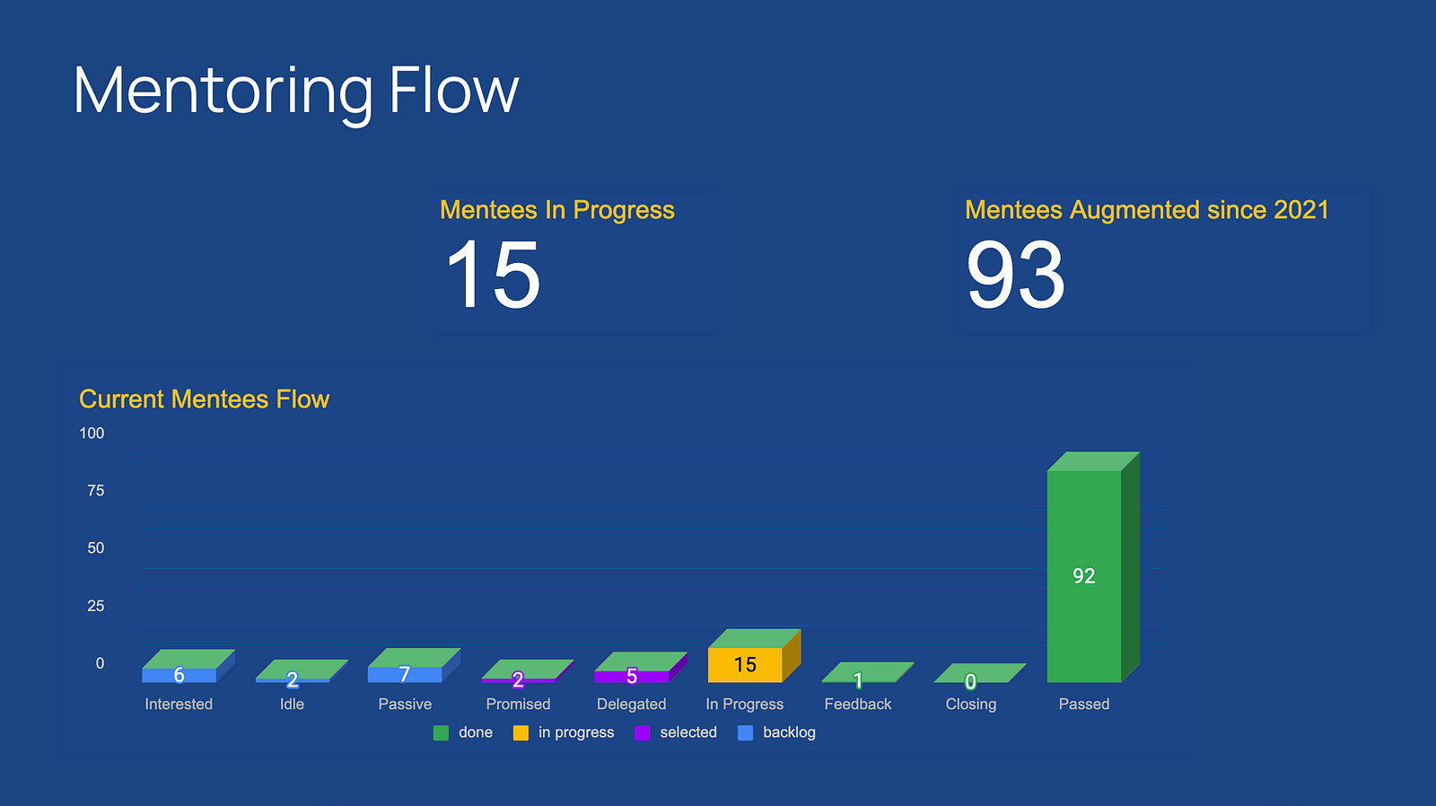Click the Idle axis label
1436x806 pixels.
[x=292, y=705]
